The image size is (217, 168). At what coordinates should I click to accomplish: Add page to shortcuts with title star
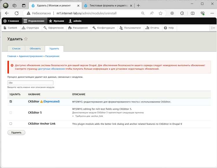tap(26, 39)
